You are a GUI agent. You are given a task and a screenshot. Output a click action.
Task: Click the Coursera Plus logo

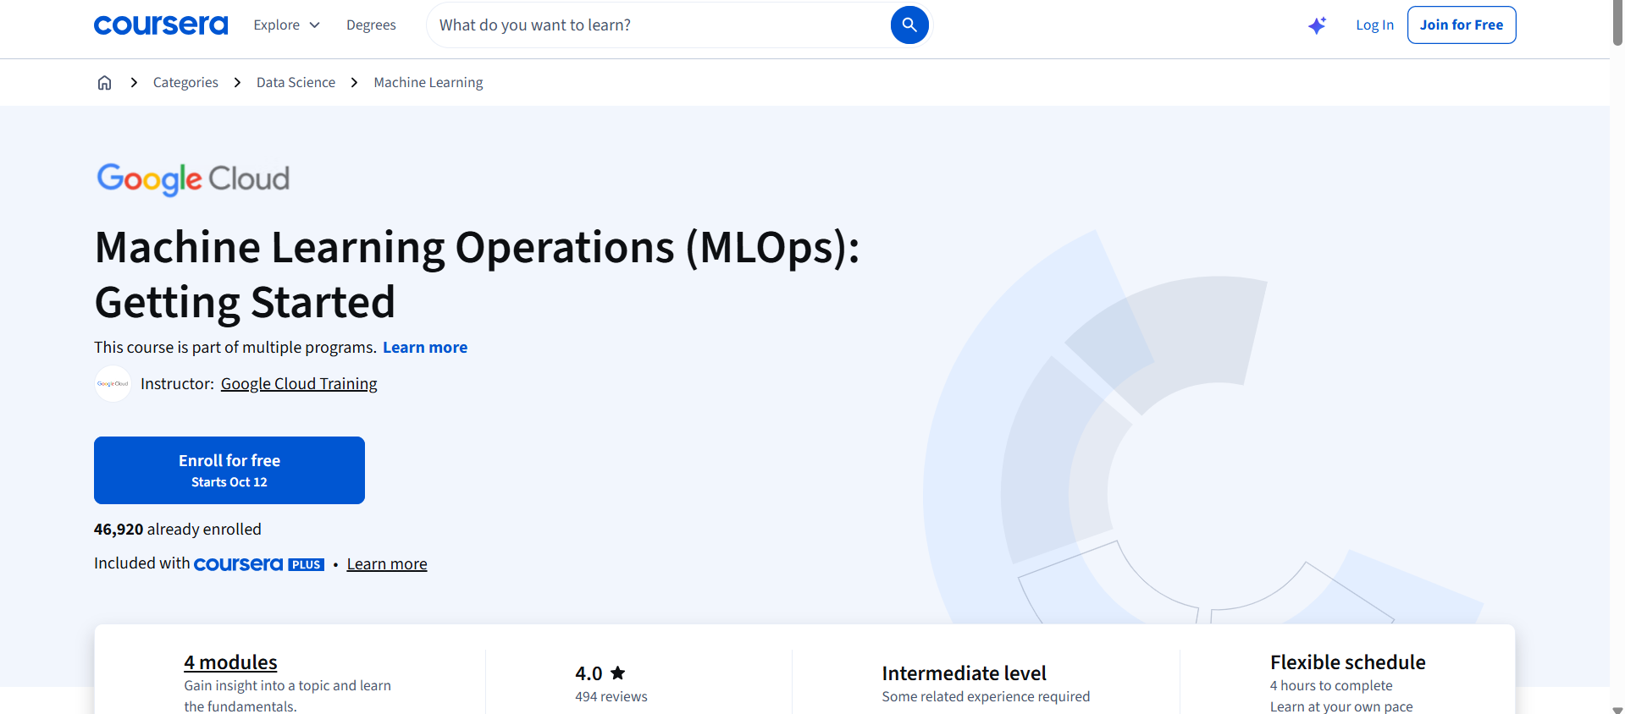259,564
